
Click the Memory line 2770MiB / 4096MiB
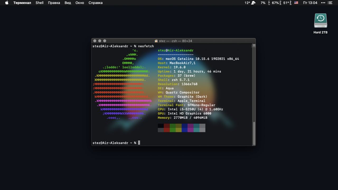click(182, 118)
